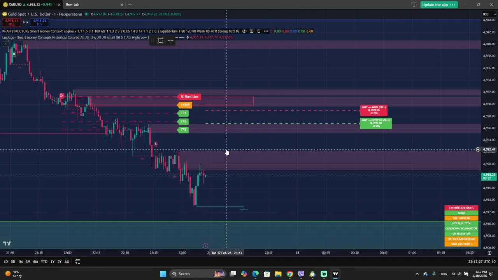This screenshot has width=498, height=280.
Task: Click the green TP3 label
Action: [183, 129]
